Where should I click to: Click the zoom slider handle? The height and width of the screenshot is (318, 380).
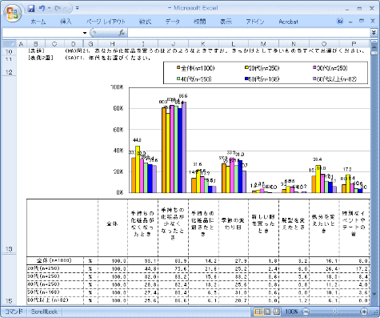334,312
